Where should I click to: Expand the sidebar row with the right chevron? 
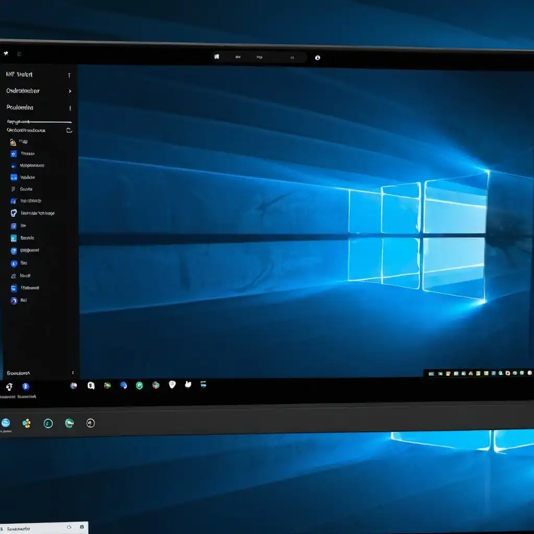[x=39, y=91]
